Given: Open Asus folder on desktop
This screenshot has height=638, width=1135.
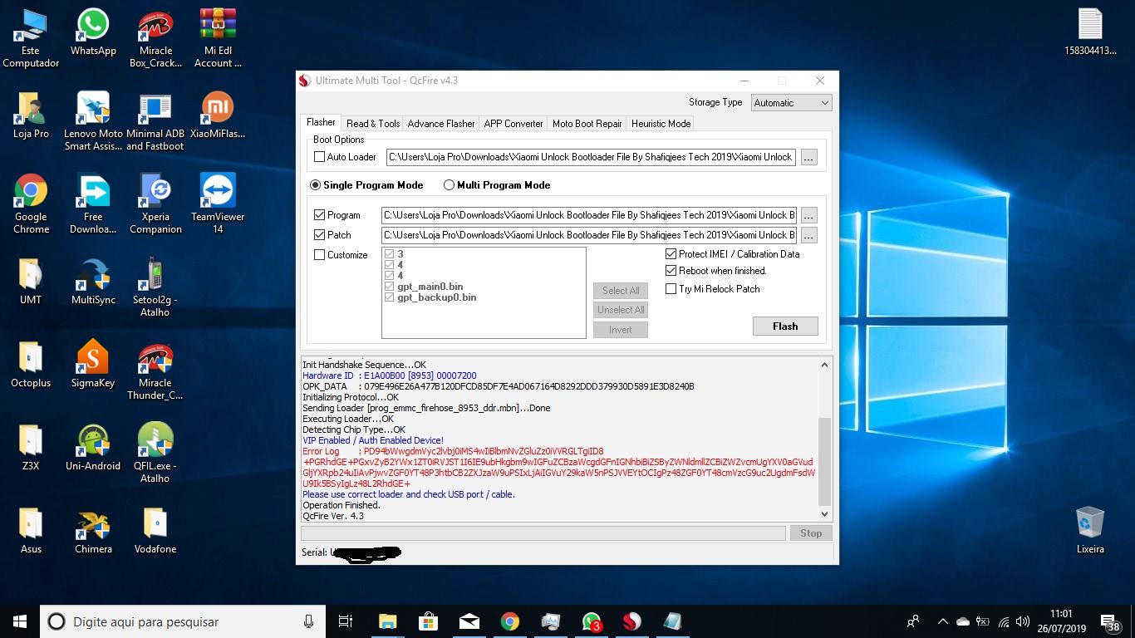Looking at the screenshot, I should (x=31, y=530).
